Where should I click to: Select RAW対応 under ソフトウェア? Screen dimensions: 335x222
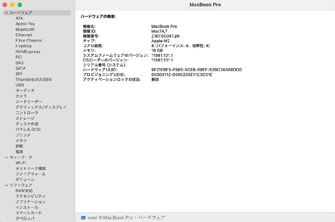click(24, 191)
